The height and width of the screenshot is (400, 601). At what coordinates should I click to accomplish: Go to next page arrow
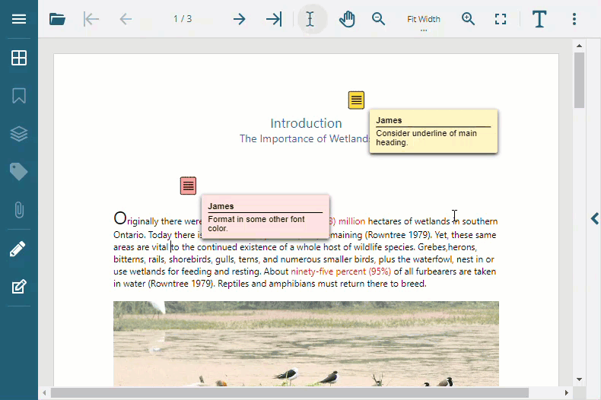[239, 19]
